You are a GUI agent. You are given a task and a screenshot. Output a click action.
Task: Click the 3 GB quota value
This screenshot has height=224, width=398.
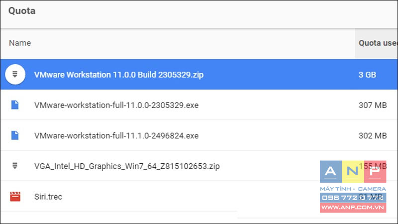point(367,75)
